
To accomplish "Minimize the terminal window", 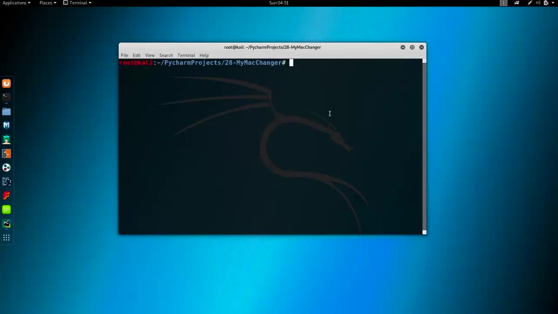I will [x=403, y=47].
